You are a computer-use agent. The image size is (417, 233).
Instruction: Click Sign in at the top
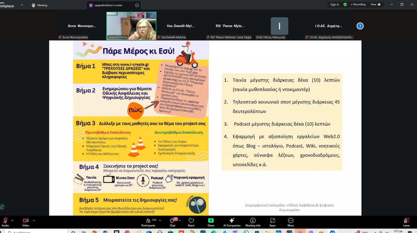334,5
